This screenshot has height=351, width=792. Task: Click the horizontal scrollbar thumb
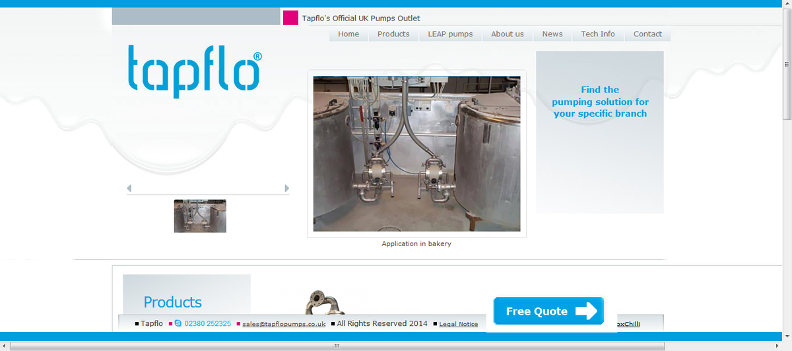coord(337,346)
